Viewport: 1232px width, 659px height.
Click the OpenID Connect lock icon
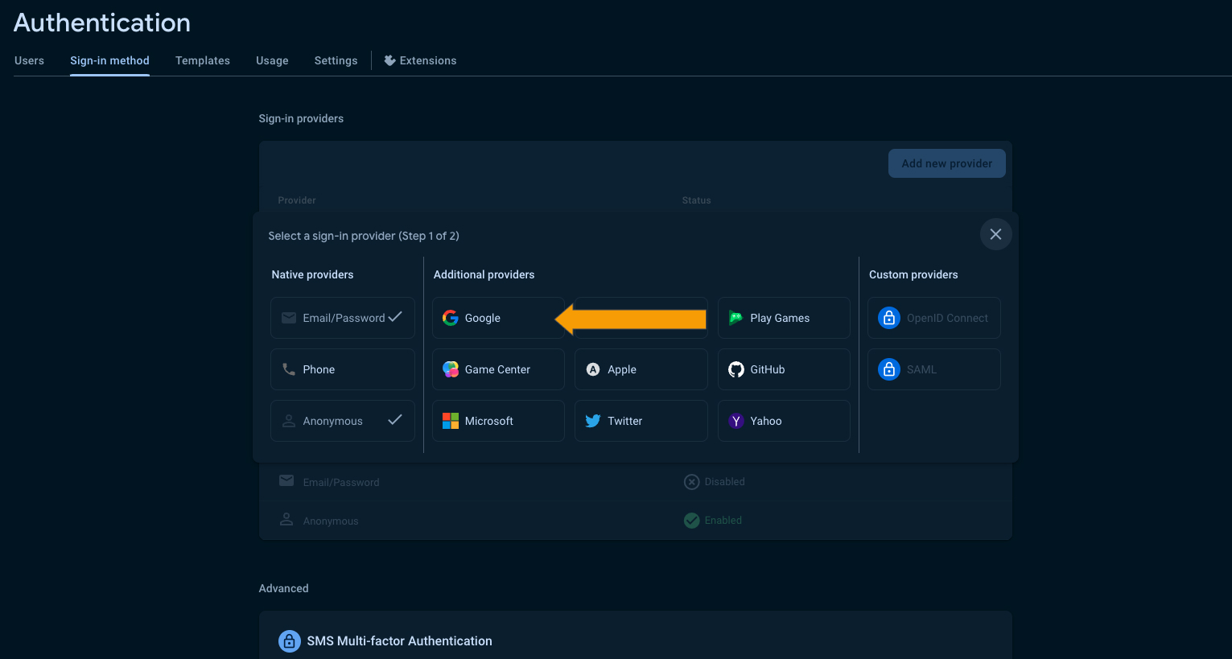[x=889, y=318]
